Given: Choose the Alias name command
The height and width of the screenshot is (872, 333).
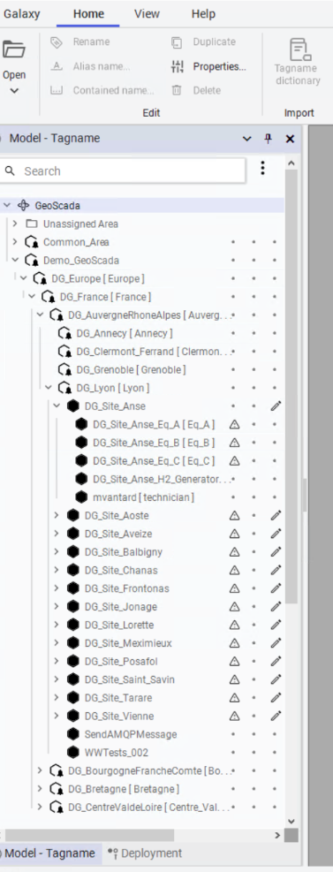Looking at the screenshot, I should pos(90,67).
